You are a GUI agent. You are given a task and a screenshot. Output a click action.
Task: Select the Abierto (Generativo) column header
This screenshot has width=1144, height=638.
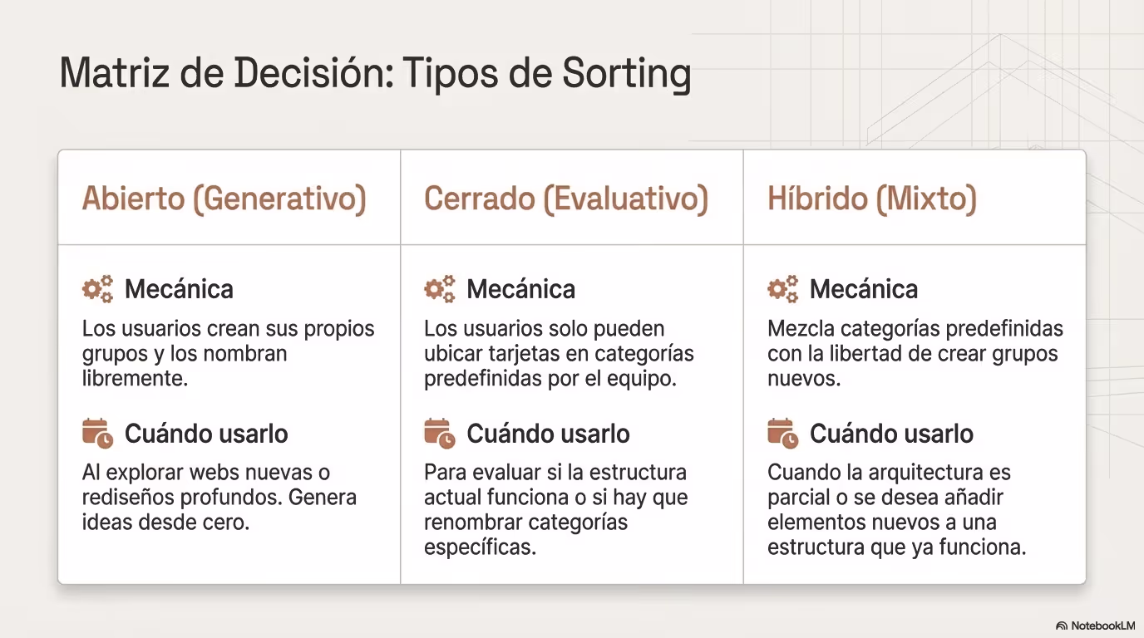[x=224, y=199]
